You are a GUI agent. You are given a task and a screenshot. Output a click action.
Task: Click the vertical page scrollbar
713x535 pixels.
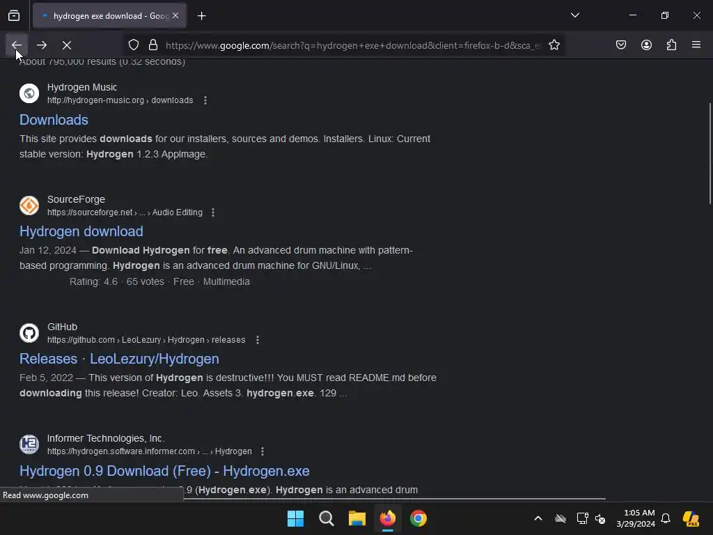[710, 154]
